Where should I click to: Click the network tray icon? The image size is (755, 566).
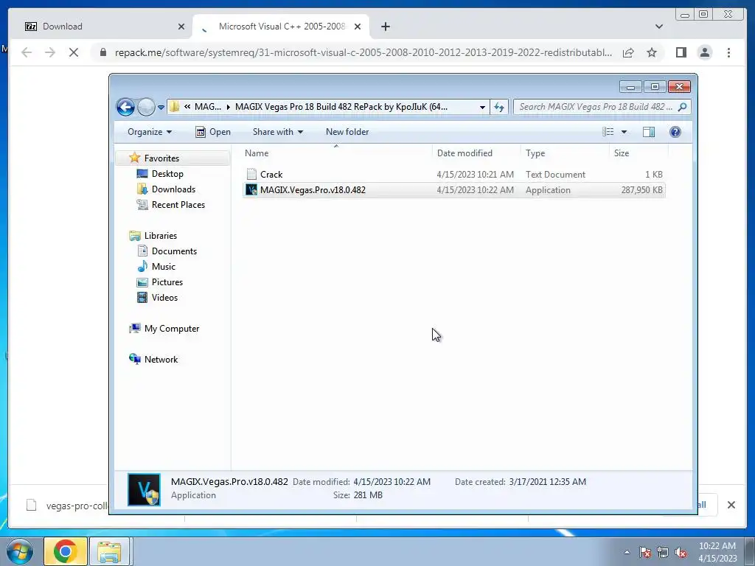(663, 552)
